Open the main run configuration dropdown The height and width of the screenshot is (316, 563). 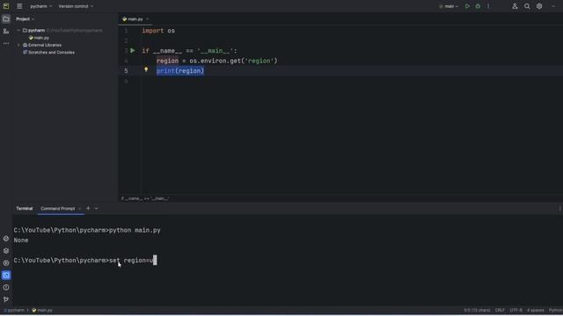(449, 6)
